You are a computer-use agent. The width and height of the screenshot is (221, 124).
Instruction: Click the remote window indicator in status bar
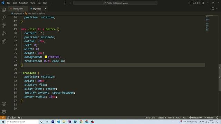point(3,117)
